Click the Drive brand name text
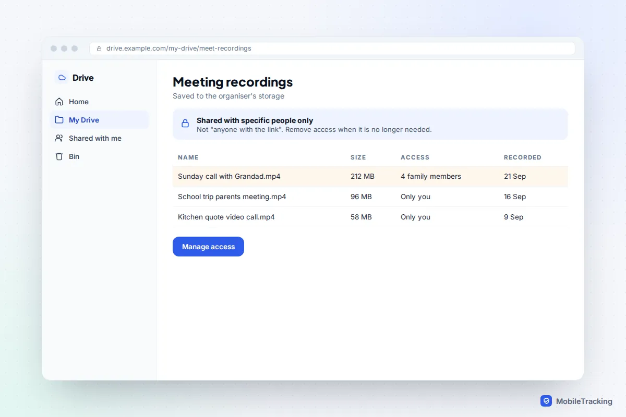 coord(83,78)
